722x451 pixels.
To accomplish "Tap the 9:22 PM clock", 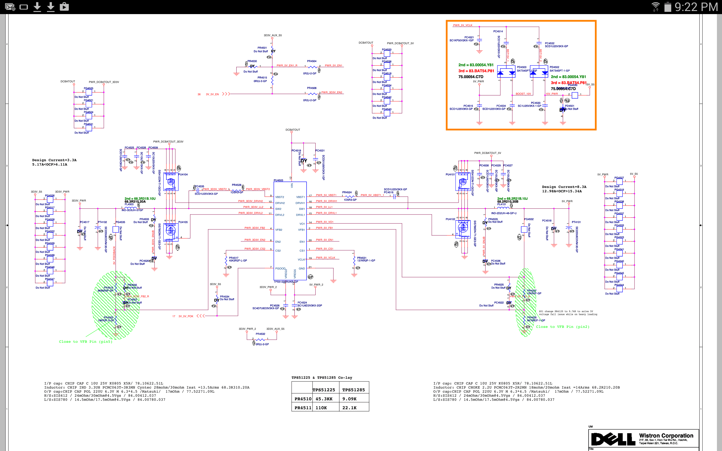I will click(x=696, y=7).
